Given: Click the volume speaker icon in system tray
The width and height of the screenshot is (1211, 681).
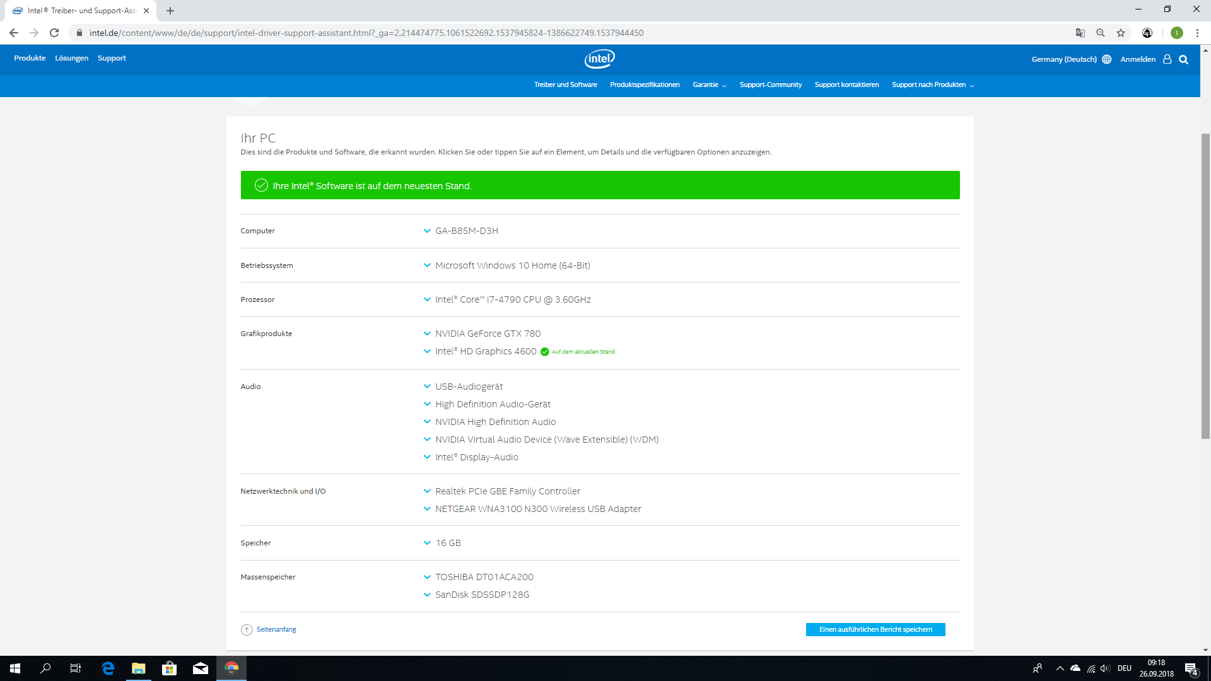Looking at the screenshot, I should (1105, 668).
